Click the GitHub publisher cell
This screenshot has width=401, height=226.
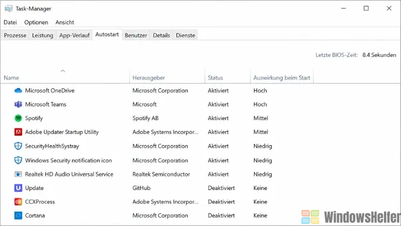pos(142,188)
